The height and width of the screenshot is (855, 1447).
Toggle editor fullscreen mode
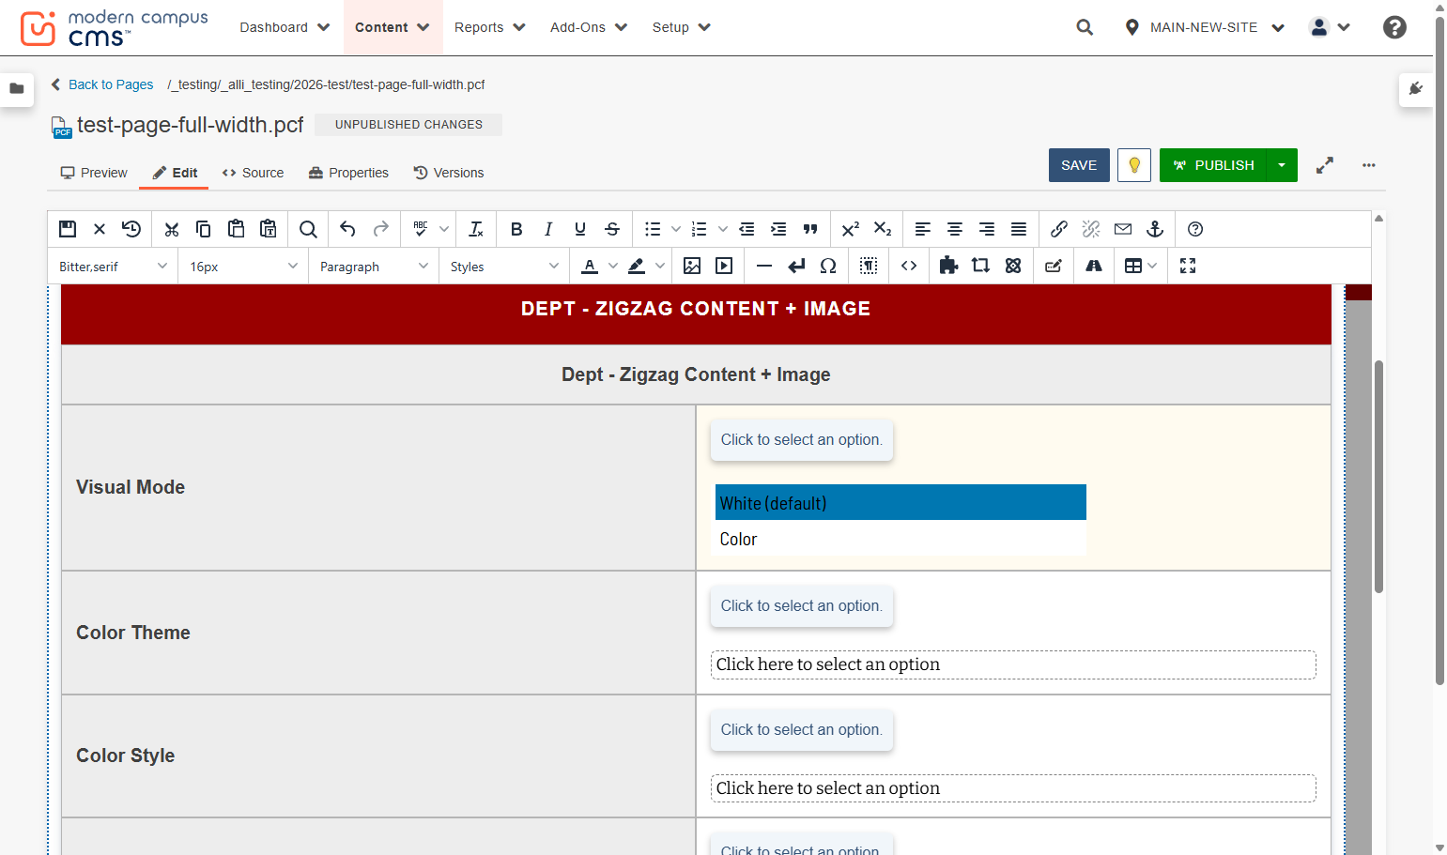tap(1188, 266)
